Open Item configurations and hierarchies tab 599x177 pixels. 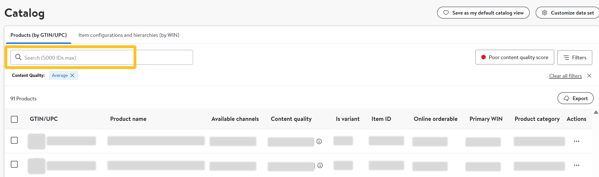[129, 35]
